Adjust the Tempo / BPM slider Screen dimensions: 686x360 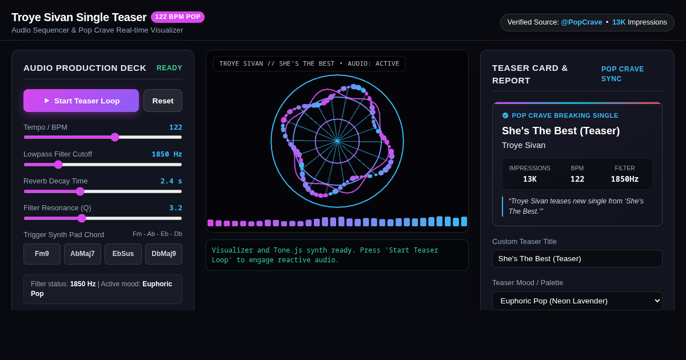[x=103, y=137]
